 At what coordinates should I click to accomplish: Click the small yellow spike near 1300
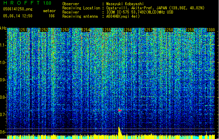pyautogui.click(x=206, y=133)
